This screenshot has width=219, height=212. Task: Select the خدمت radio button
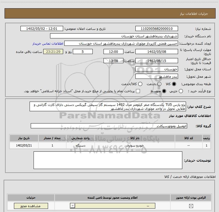pos(159,84)
